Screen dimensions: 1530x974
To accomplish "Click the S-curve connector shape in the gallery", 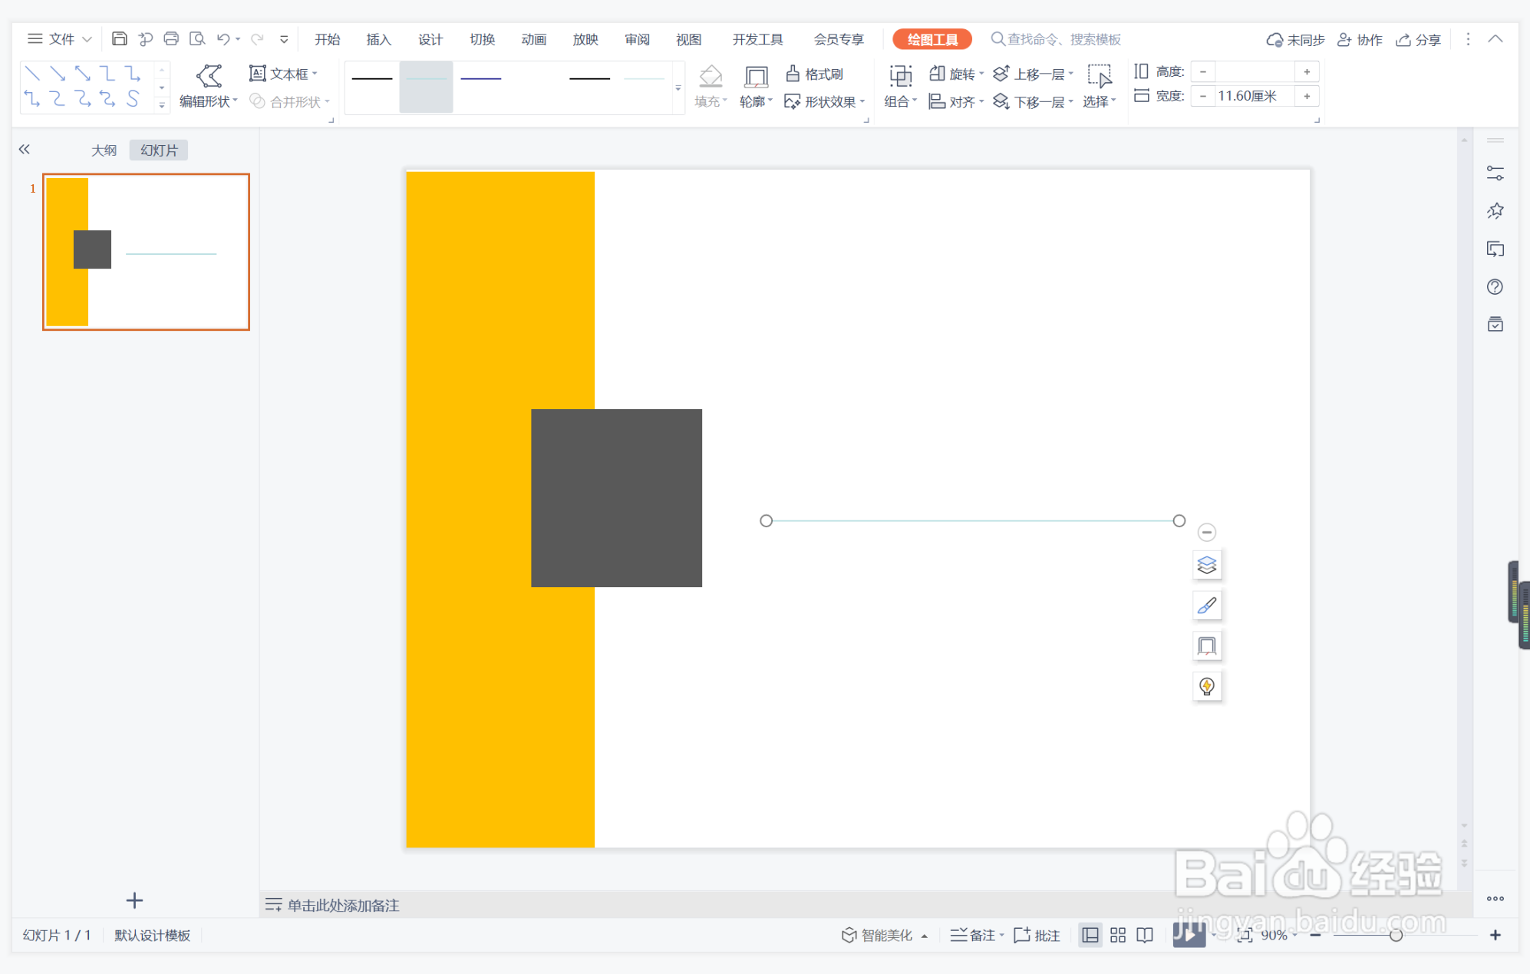I will pyautogui.click(x=133, y=99).
